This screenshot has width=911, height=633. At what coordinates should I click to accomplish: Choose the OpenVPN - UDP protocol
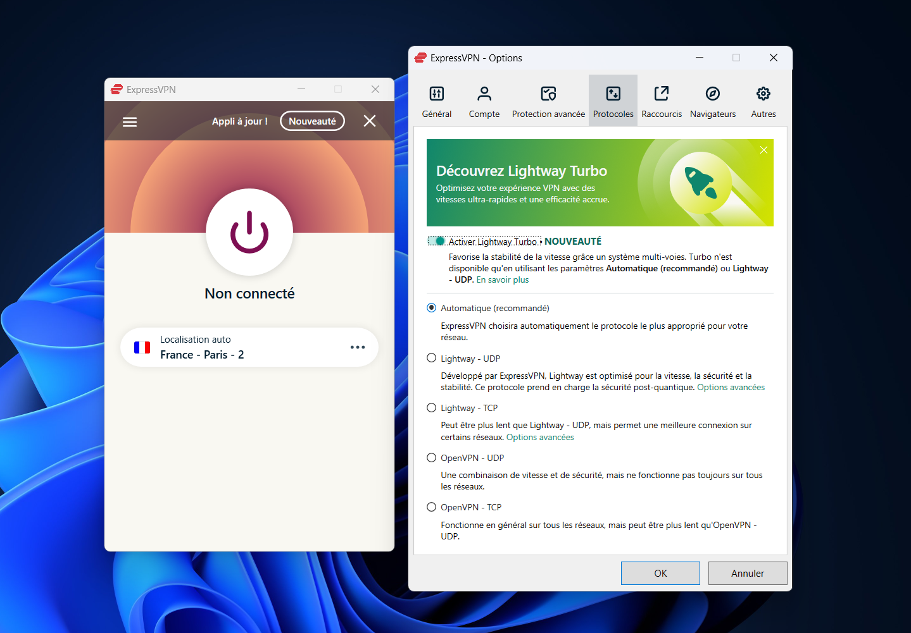click(431, 457)
